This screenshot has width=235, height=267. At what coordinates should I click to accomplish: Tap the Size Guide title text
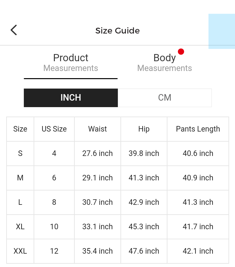coord(117,31)
